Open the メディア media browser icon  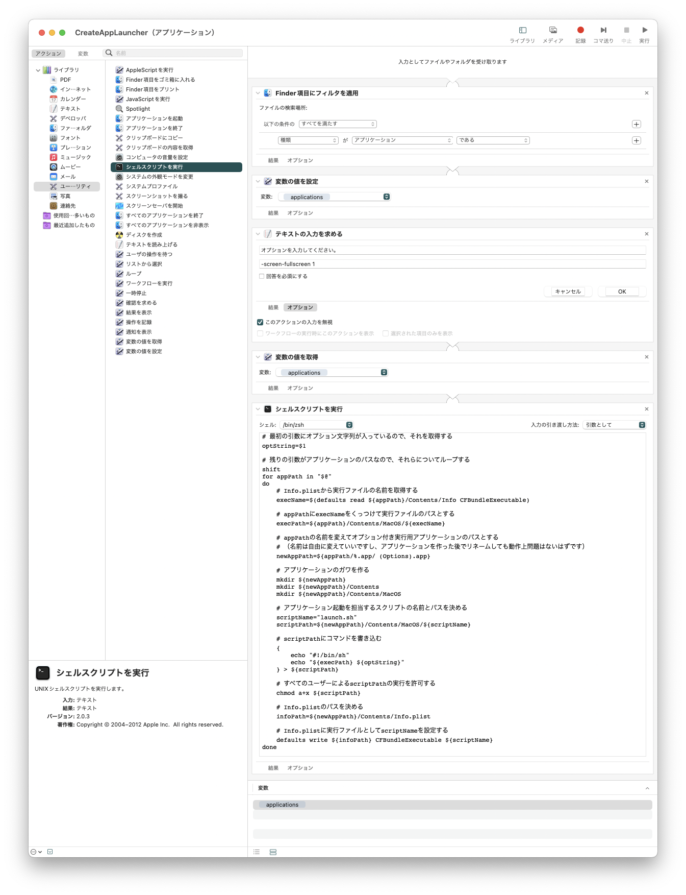[x=553, y=30]
